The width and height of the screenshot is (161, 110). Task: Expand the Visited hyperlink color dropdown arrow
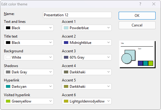click(50, 101)
